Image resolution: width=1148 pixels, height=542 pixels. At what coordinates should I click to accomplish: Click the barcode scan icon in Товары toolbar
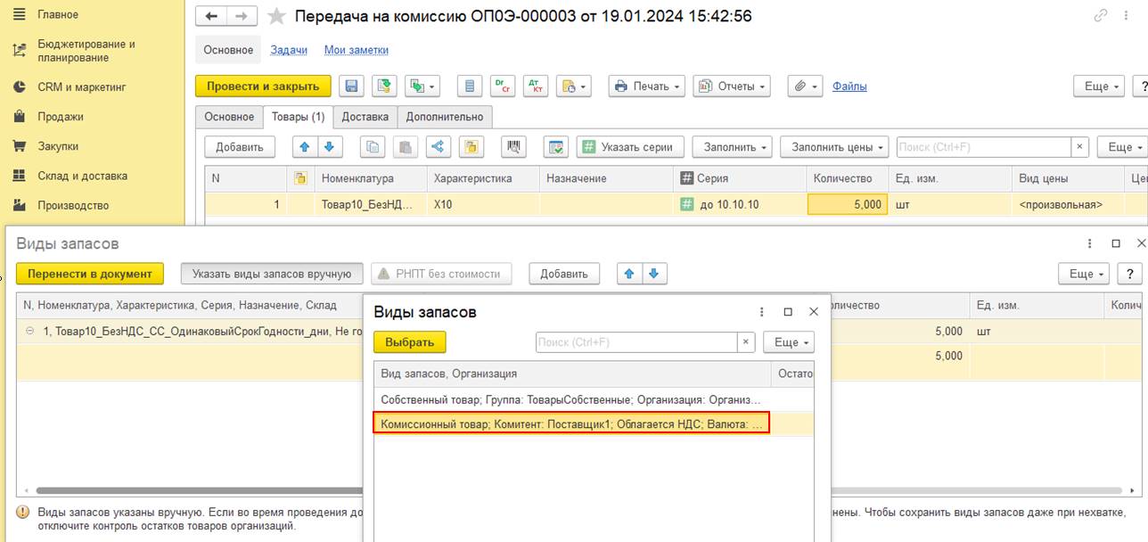pyautogui.click(x=514, y=147)
